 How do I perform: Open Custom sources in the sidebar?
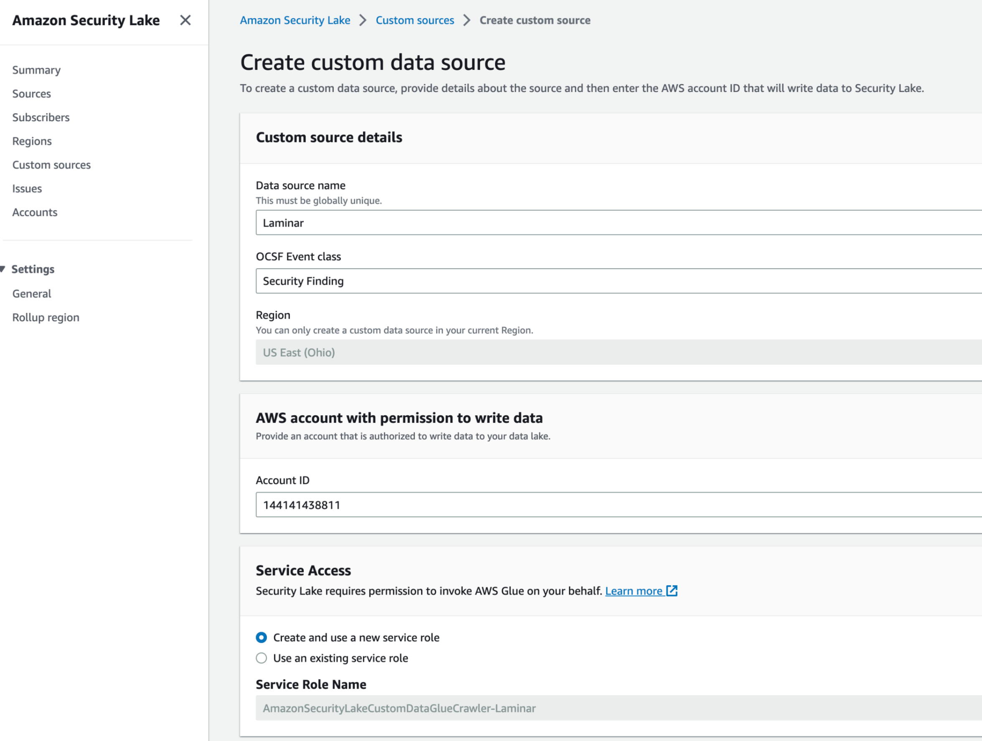pyautogui.click(x=51, y=165)
